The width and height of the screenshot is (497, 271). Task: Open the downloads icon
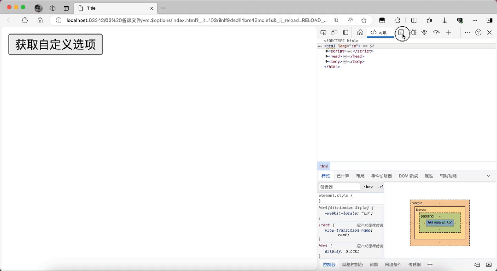point(444,20)
